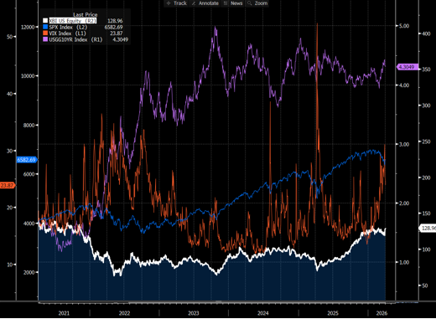Click the 2025 label on time axis
Screen dimensions: 436x319
point(333,313)
